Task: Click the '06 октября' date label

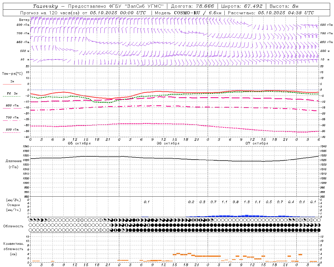Action: tap(168, 143)
